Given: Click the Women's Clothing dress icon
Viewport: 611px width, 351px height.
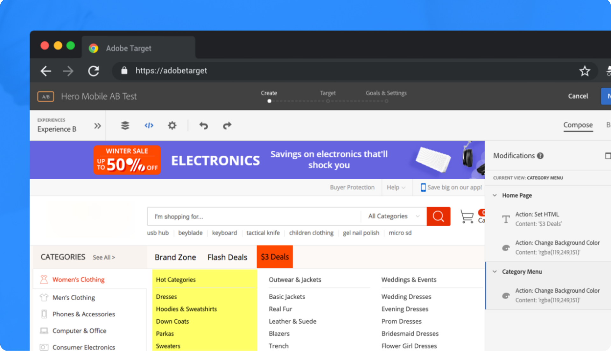Looking at the screenshot, I should point(44,280).
